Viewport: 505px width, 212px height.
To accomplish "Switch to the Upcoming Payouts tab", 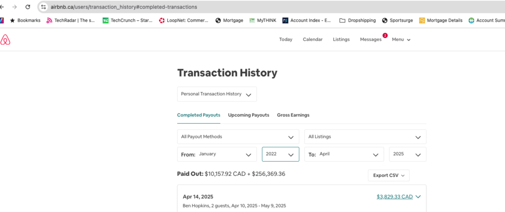I will (248, 115).
